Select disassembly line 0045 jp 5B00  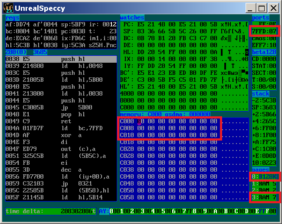click(61, 108)
